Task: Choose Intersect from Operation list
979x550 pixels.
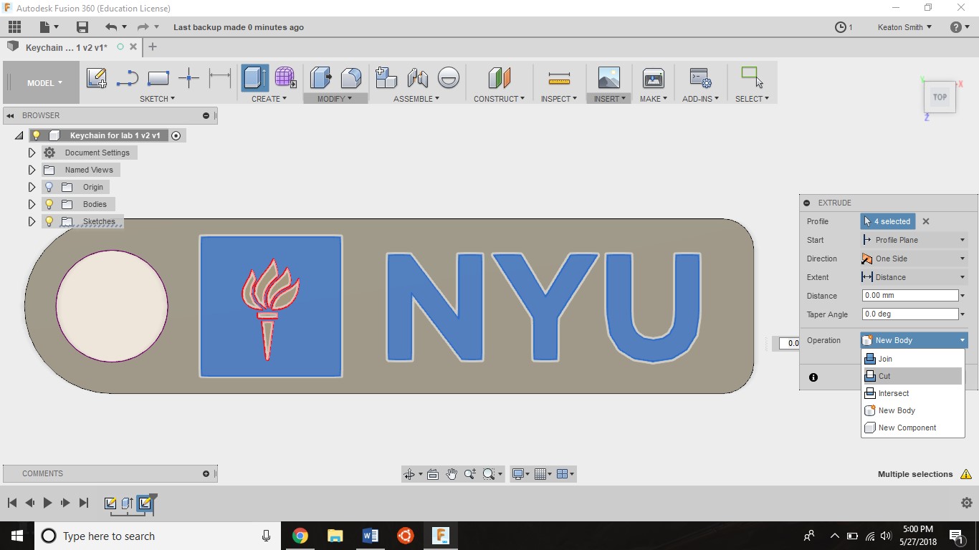Action: pyautogui.click(x=912, y=393)
